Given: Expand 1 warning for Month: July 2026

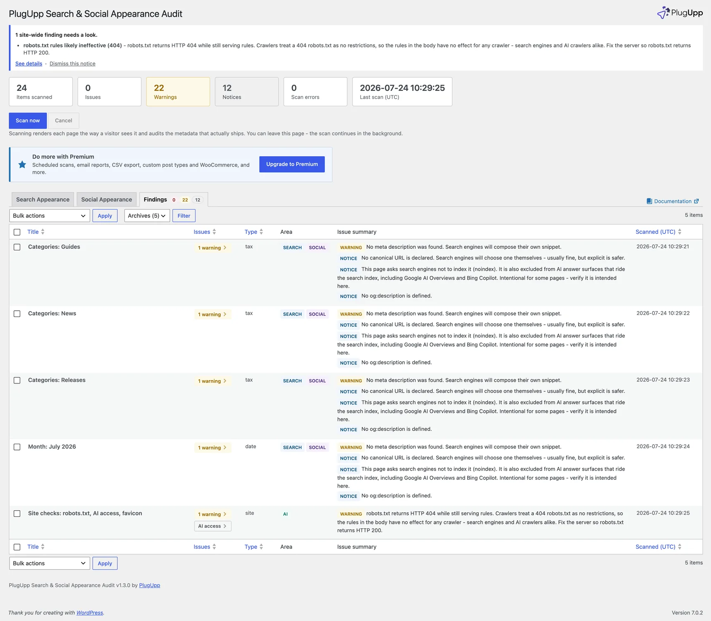Looking at the screenshot, I should pos(212,447).
